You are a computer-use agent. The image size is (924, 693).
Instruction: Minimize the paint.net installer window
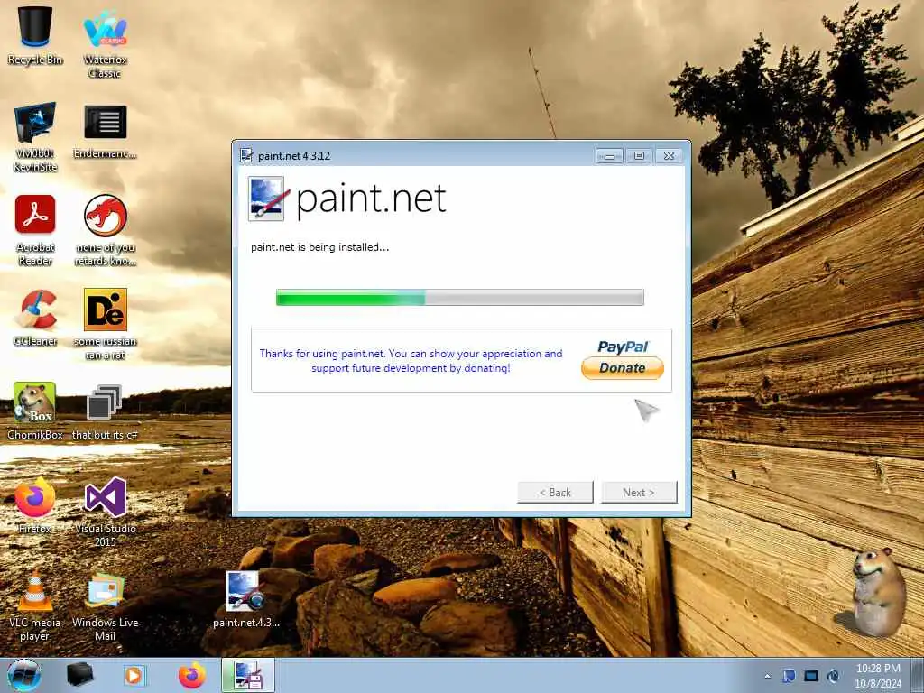coord(609,155)
